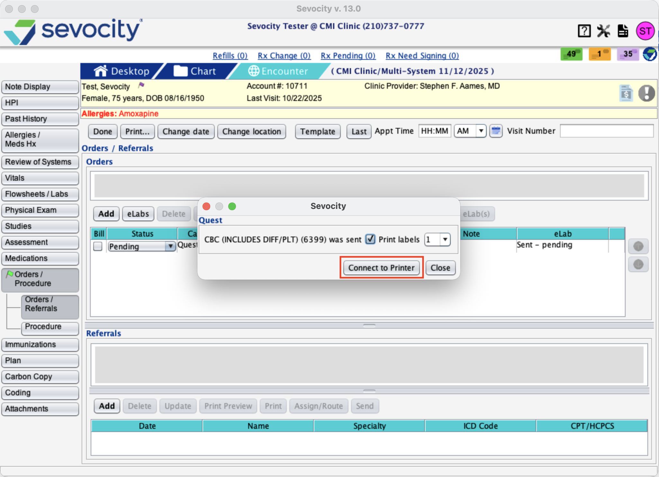Switch to the Chart tab
The image size is (659, 477).
pos(195,71)
